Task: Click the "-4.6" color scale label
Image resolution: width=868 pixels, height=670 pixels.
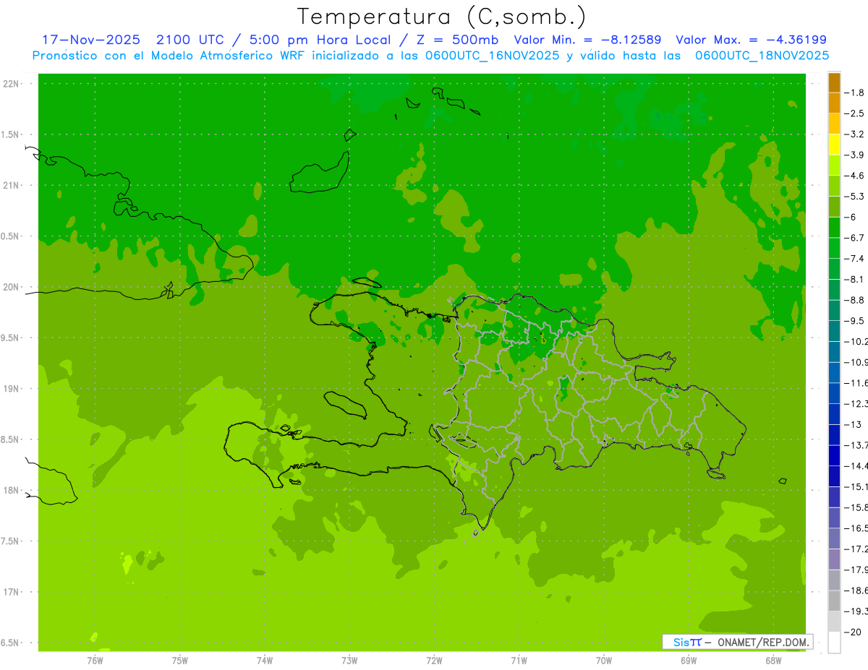Action: pyautogui.click(x=856, y=176)
